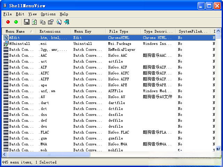Click the Save Selected Items floppy icon
The width and height of the screenshot is (223, 167).
point(26,22)
